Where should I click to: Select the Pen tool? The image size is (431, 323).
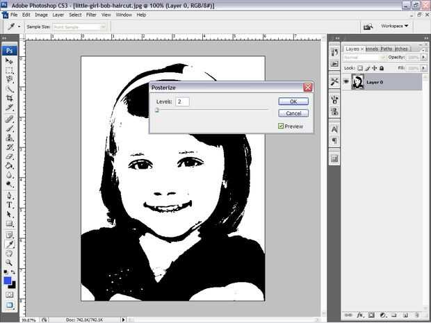pos(9,196)
